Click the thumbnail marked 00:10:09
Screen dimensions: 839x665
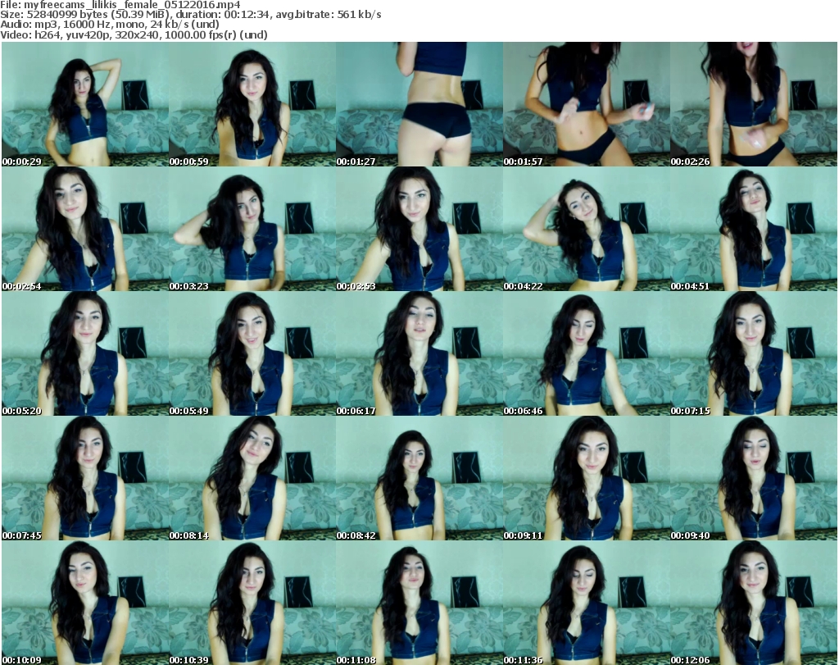click(84, 603)
